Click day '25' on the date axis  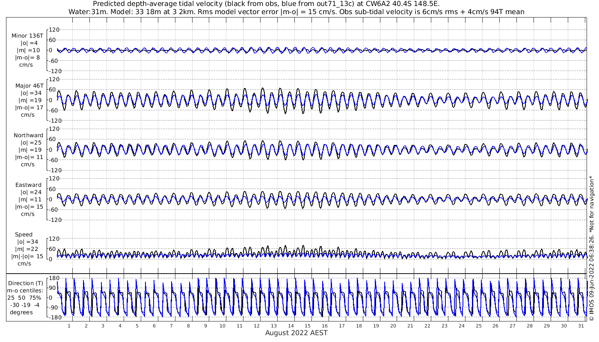tap(478, 325)
